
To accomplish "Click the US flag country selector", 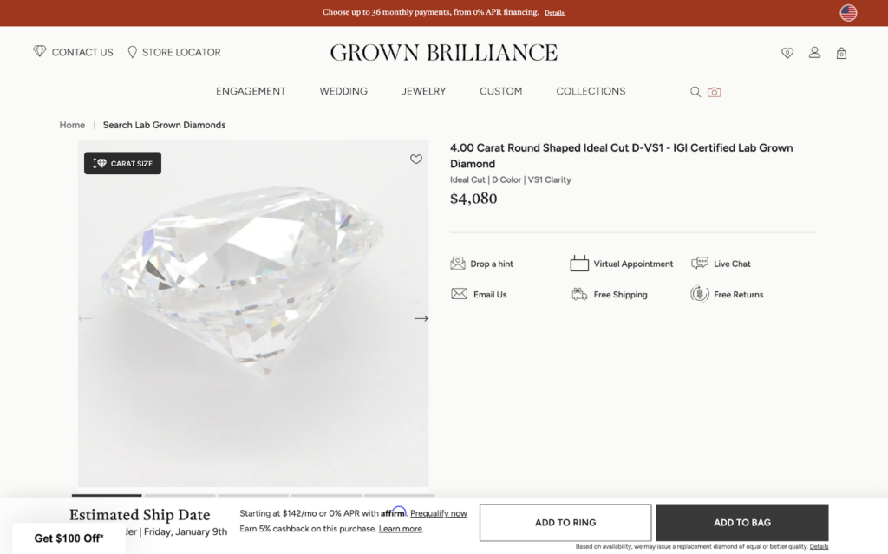I will coord(848,13).
